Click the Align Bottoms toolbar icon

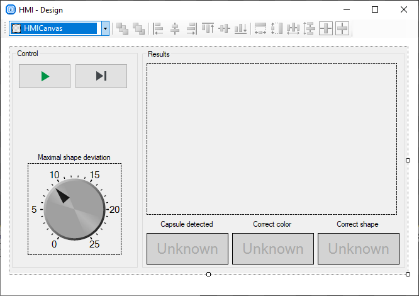click(x=240, y=28)
